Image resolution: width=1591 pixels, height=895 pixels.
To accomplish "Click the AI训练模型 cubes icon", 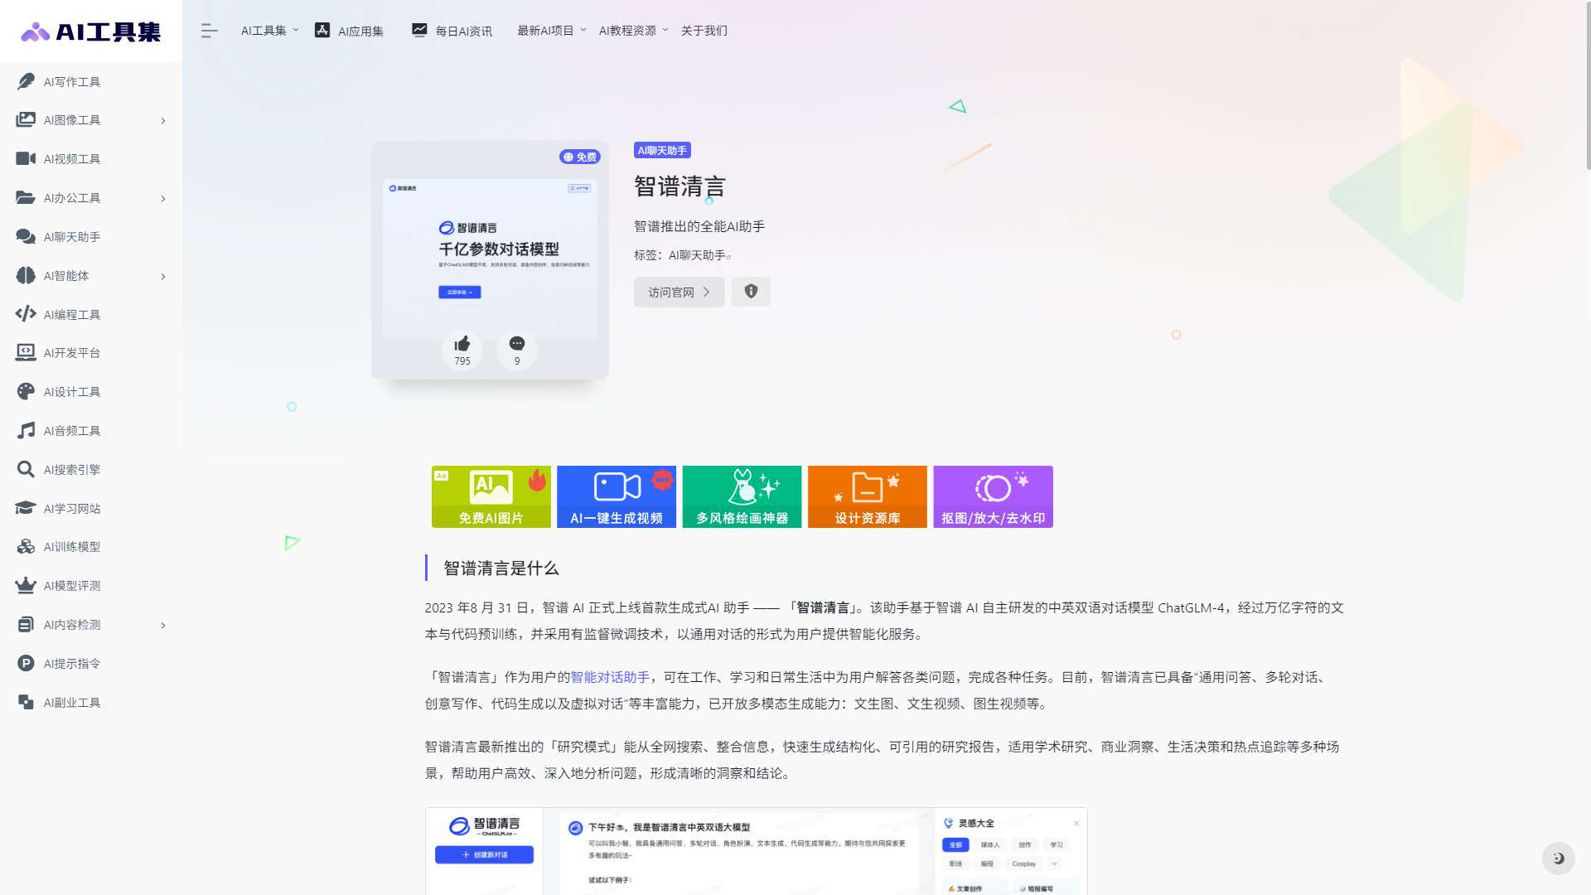I will [26, 546].
